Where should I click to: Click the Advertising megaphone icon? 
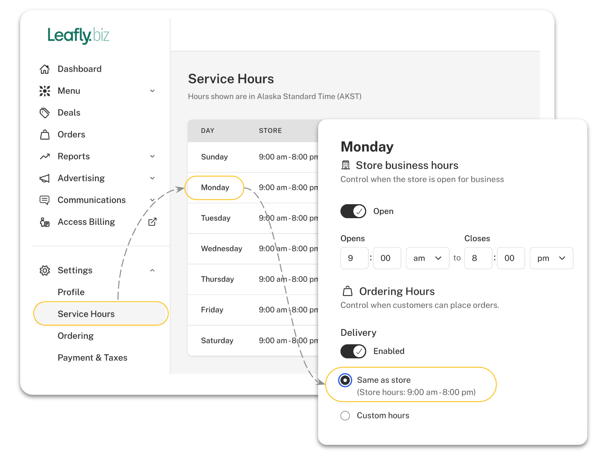tap(45, 178)
